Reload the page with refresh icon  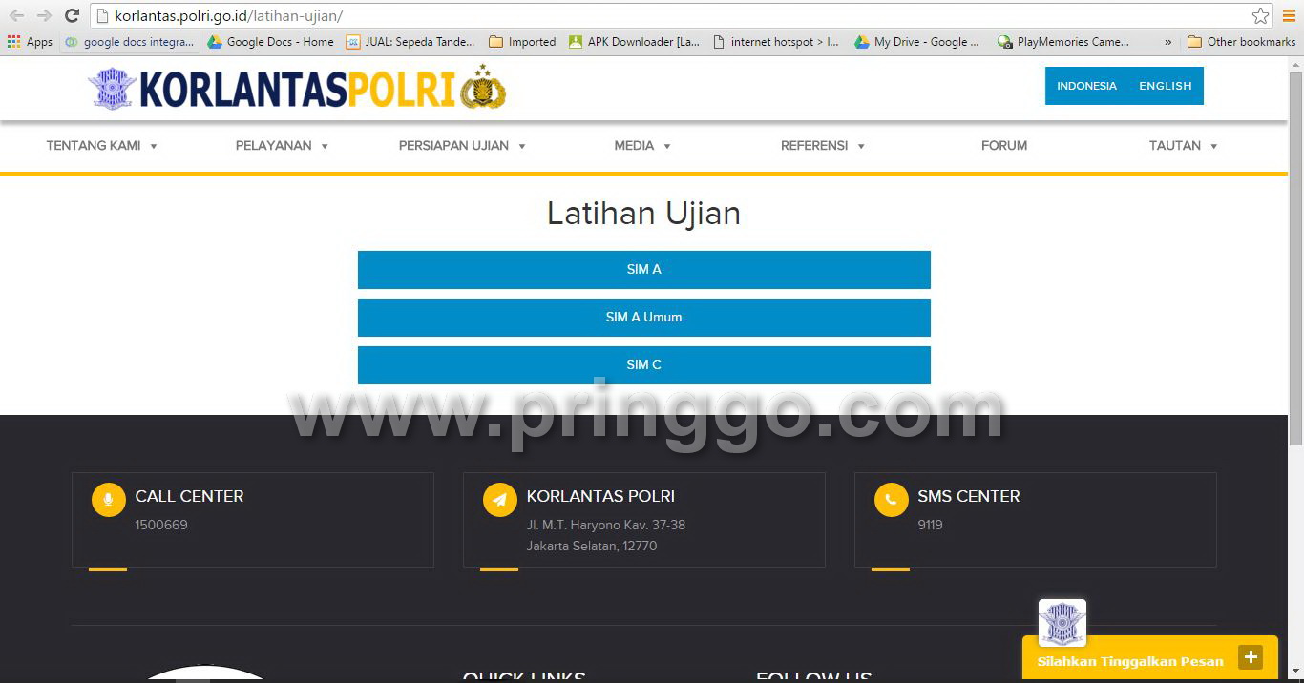pos(72,15)
